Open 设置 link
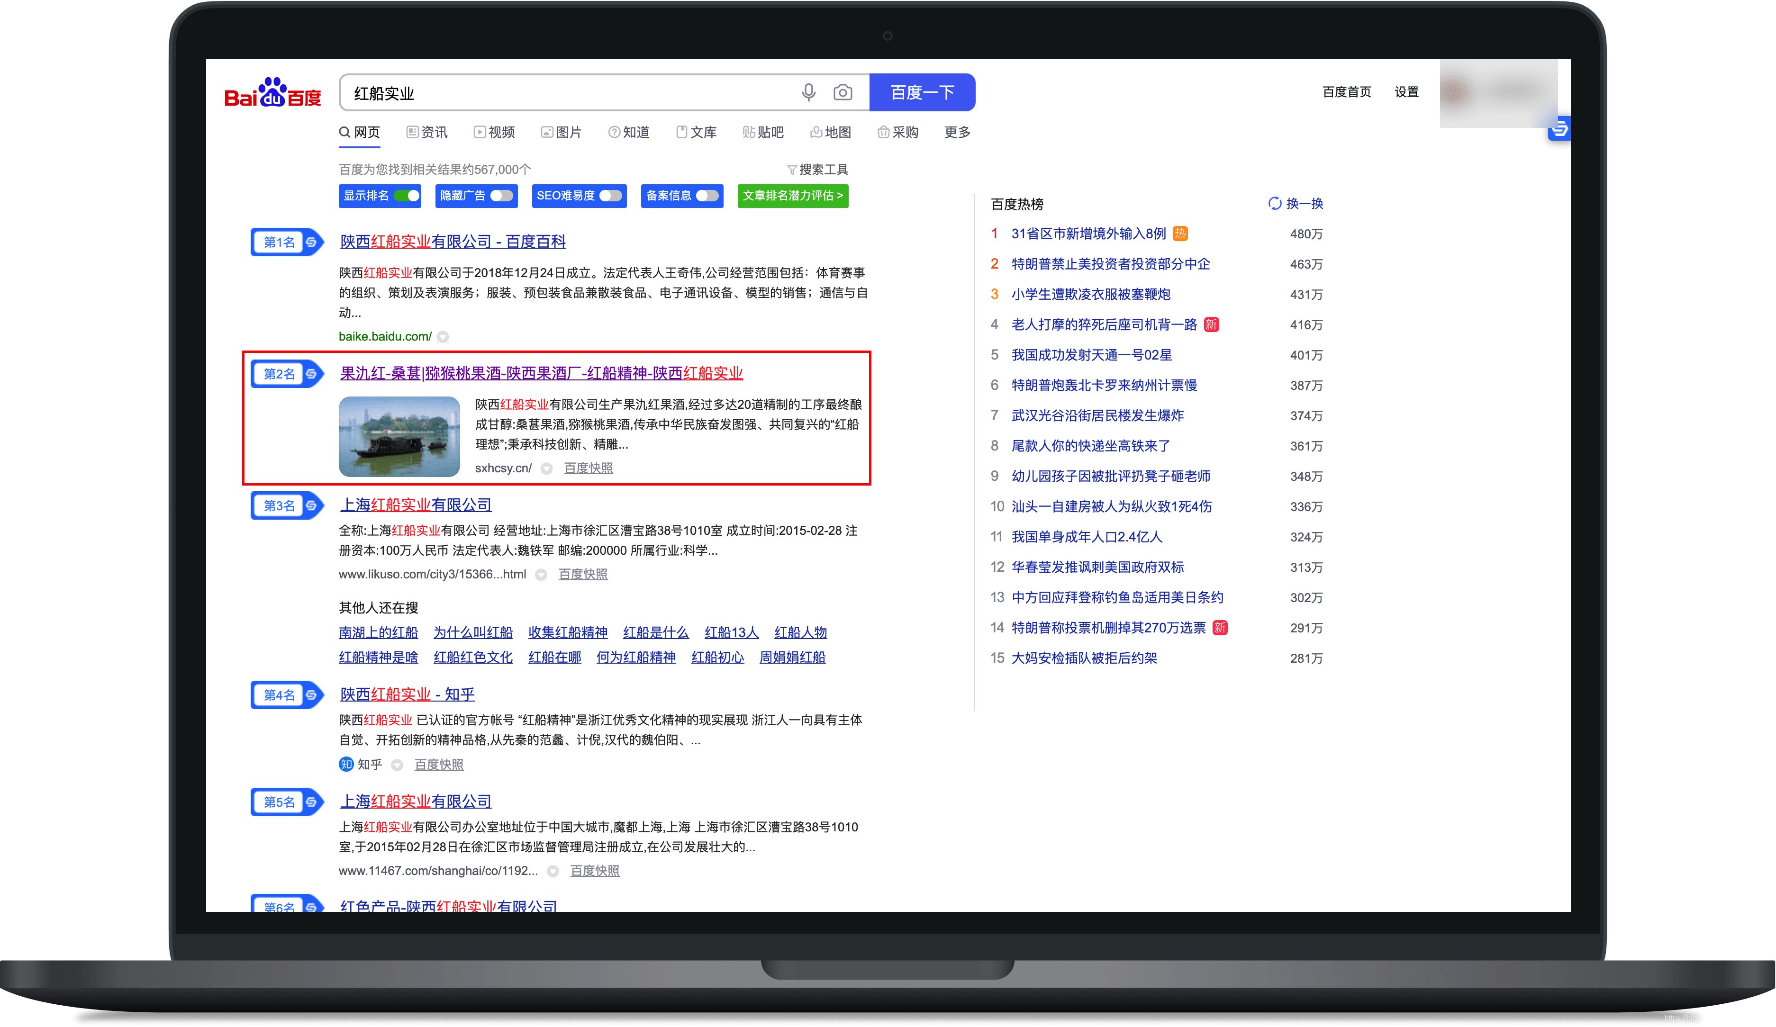 tap(1407, 92)
